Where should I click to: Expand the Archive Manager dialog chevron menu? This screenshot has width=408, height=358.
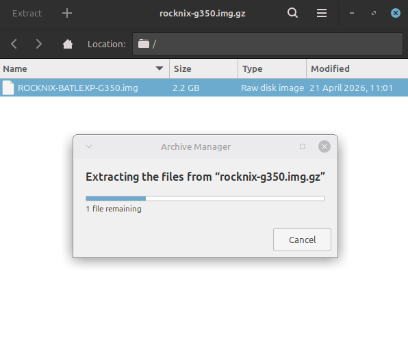pos(89,146)
